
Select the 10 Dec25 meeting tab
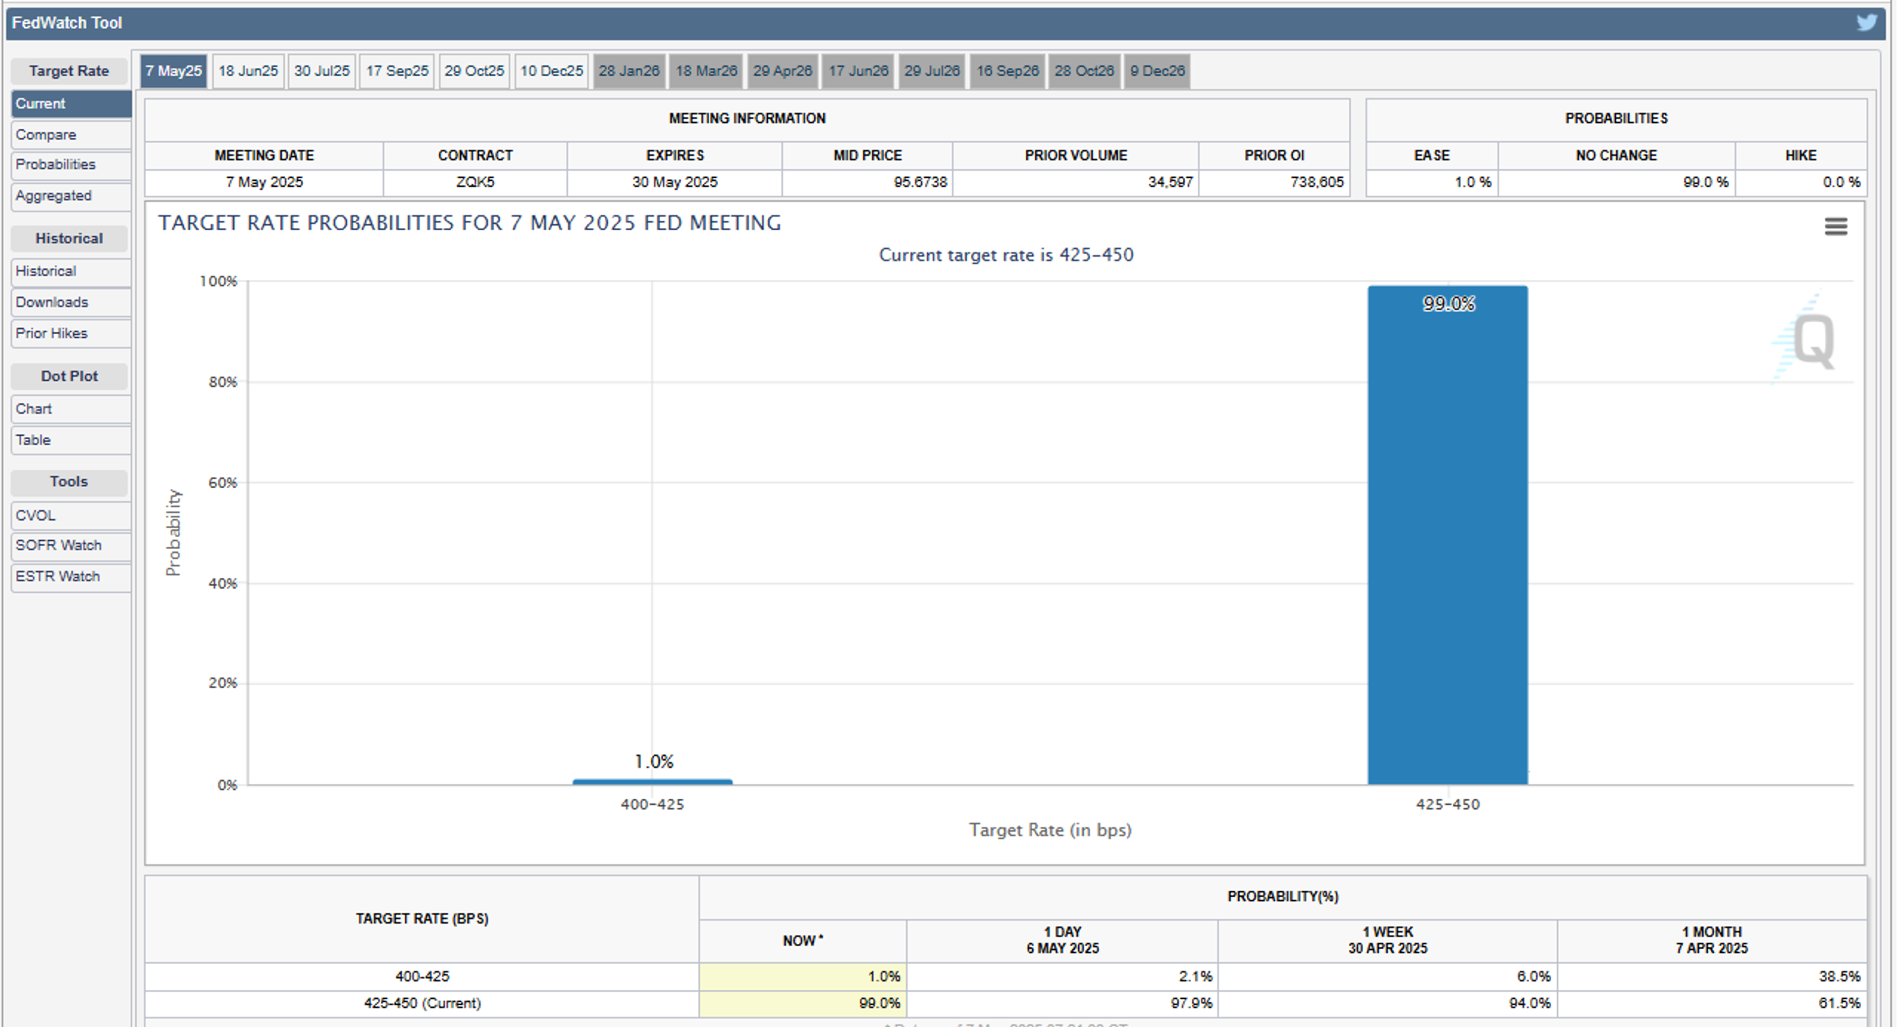[552, 71]
